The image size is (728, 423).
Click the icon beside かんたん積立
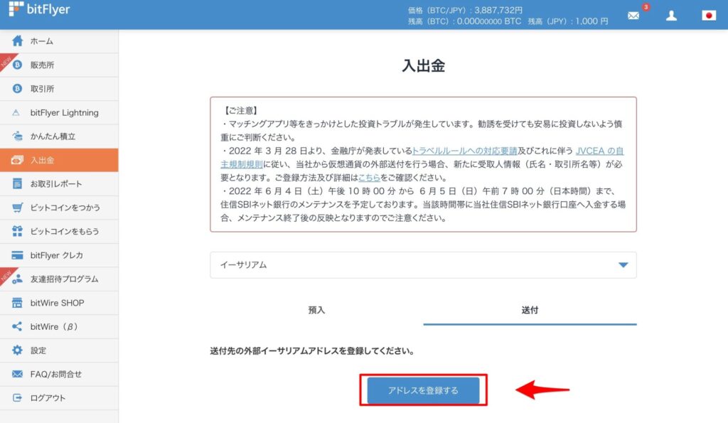click(x=17, y=136)
